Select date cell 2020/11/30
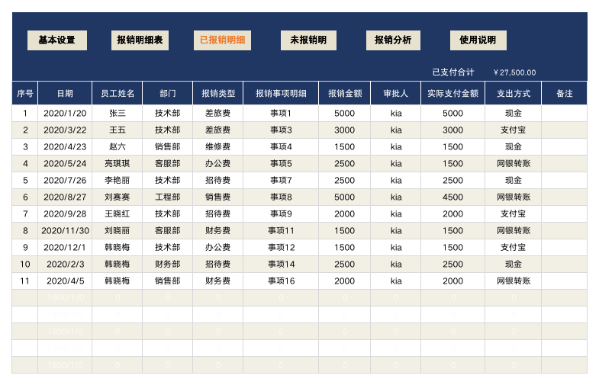 (x=65, y=231)
